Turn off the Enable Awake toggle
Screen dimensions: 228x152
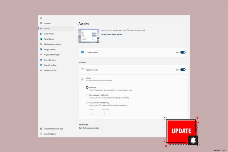click(183, 52)
